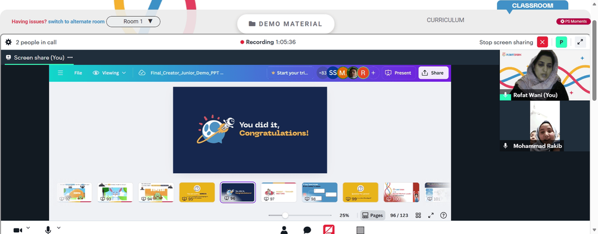Viewport: 598px width, 234px height.
Task: Switch to the Classroom tab
Action: (x=532, y=5)
